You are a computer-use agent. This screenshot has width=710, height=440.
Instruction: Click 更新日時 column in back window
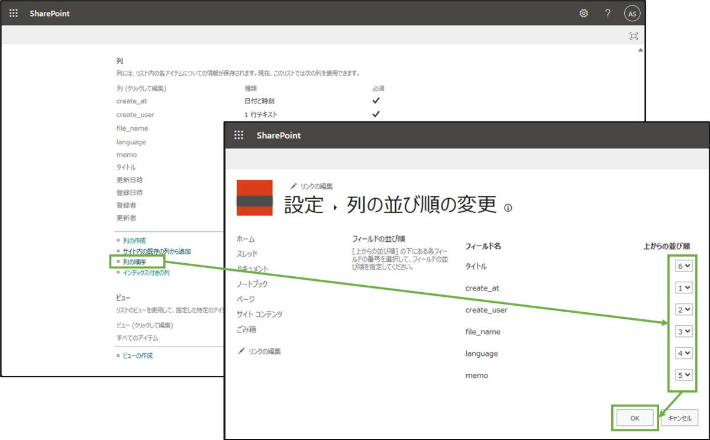(x=130, y=180)
